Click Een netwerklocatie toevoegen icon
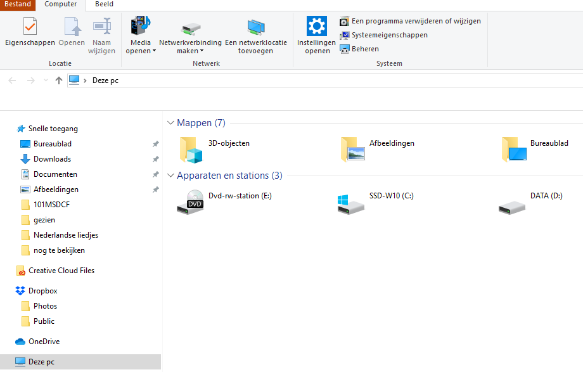 (256, 27)
